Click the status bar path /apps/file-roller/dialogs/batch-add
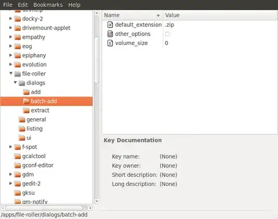 click(x=44, y=215)
